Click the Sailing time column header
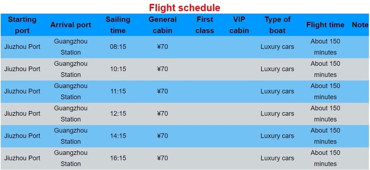370x170 pixels. pyautogui.click(x=118, y=25)
